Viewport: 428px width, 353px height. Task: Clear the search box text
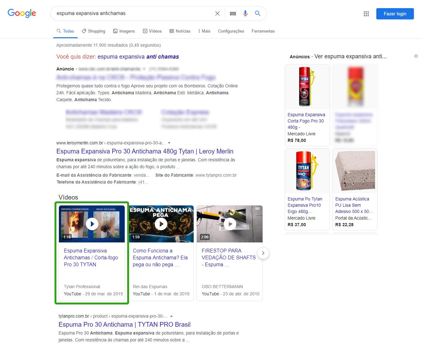[x=217, y=13]
